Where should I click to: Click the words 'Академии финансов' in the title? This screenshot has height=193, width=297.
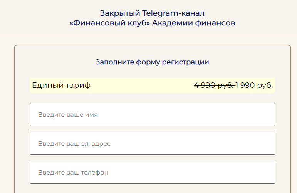tap(193, 23)
